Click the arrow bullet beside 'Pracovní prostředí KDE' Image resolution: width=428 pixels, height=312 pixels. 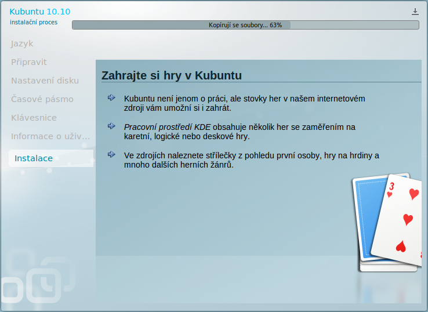pyautogui.click(x=111, y=126)
